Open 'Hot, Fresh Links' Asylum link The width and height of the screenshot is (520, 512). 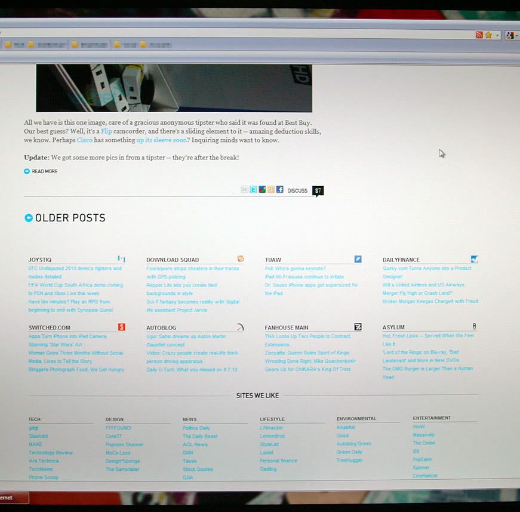coord(428,340)
